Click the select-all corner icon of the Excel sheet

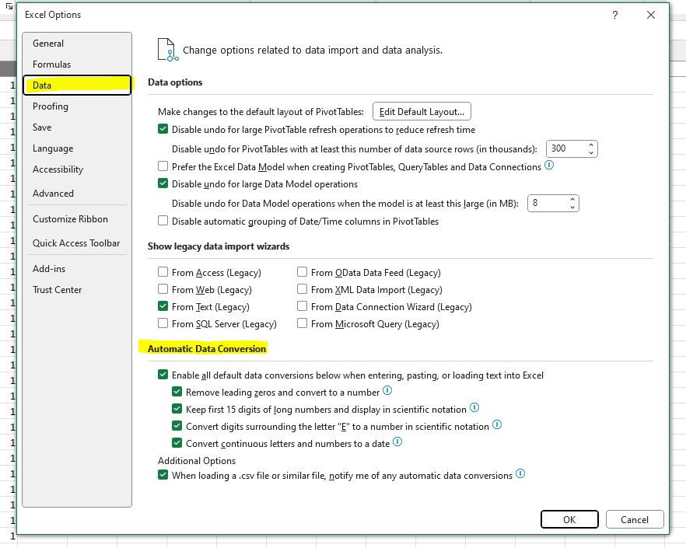9,5
